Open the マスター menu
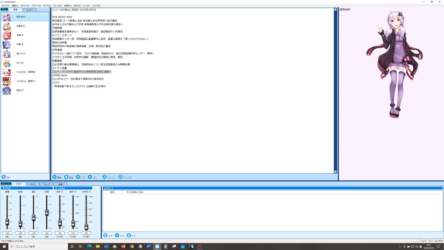The height and width of the screenshot is (250, 444). tap(36, 6)
